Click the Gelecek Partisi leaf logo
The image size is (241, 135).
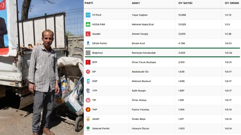click(x=88, y=128)
